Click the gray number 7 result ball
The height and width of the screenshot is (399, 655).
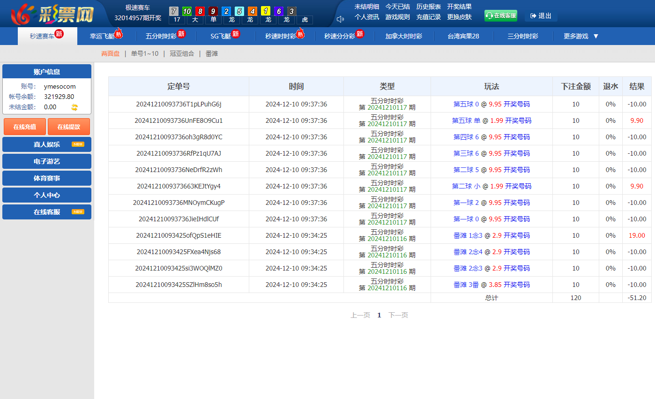pyautogui.click(x=174, y=11)
